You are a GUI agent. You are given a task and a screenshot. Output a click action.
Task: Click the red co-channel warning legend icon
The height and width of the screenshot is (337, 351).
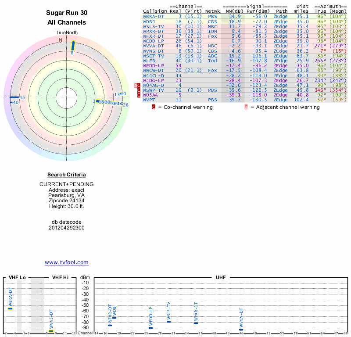pyautogui.click(x=154, y=107)
